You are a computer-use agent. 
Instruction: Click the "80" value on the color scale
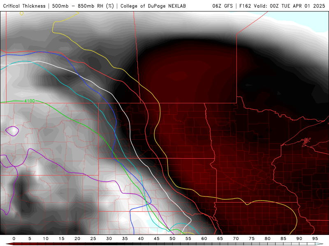267,239
